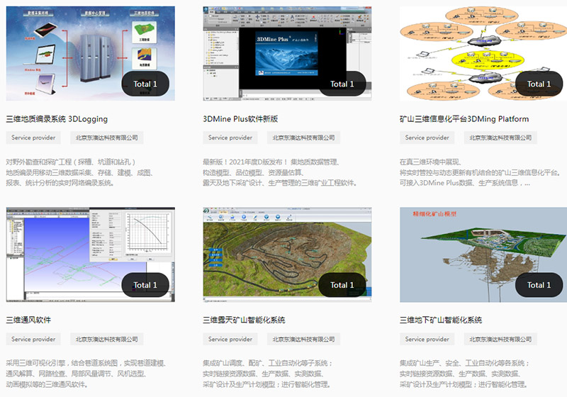Image resolution: width=567 pixels, height=397 pixels.
Task: Click Service provider tag under 三维露天矿山智能化系统
Action: [230, 339]
